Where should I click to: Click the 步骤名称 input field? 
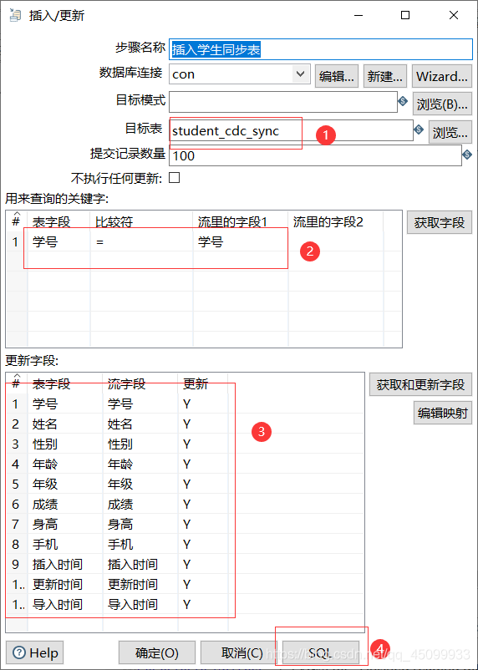pyautogui.click(x=321, y=49)
